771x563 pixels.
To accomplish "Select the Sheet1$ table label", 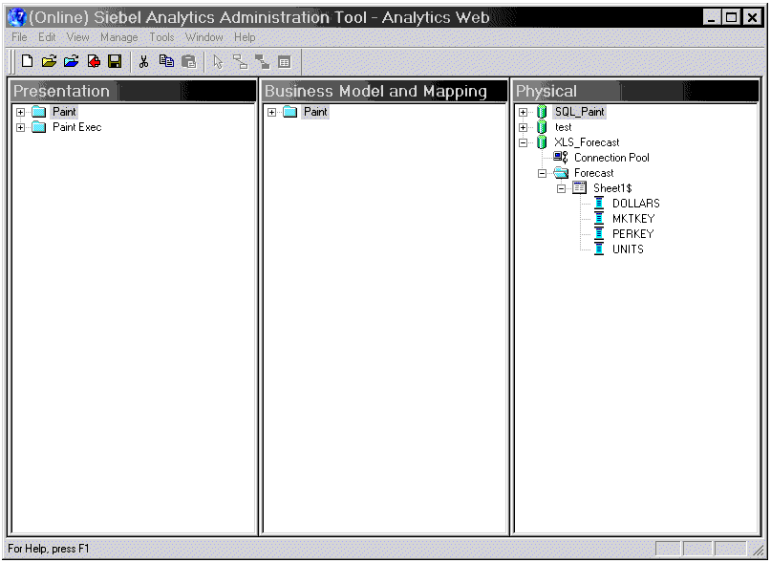I will tap(612, 188).
